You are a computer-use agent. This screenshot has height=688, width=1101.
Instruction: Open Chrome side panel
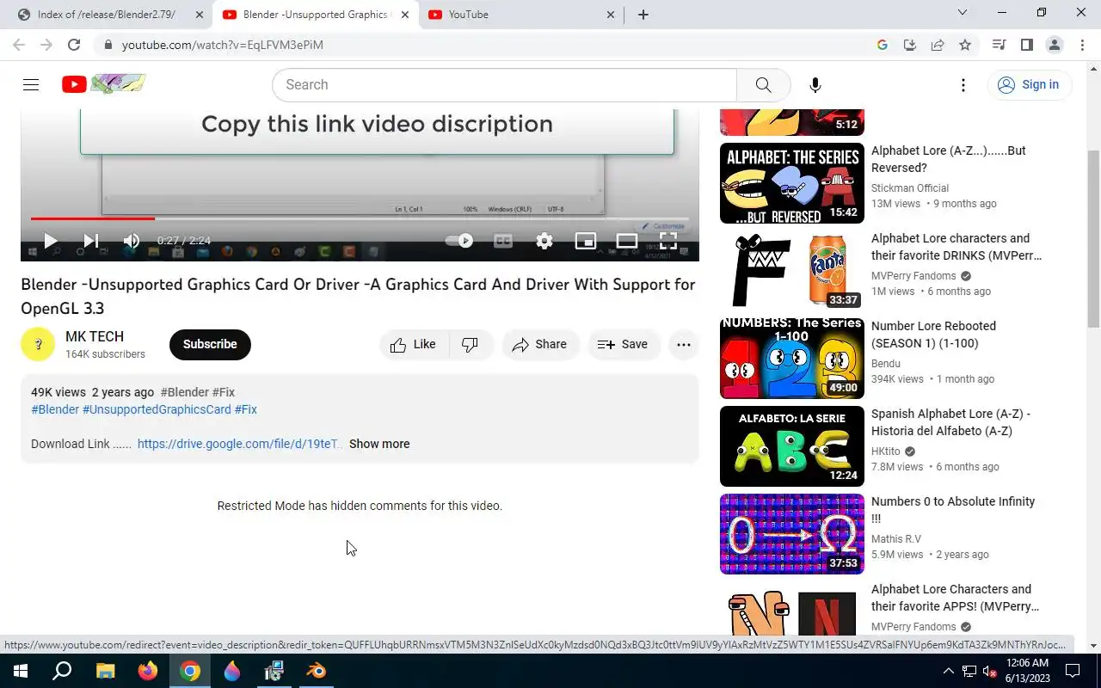pos(1026,45)
